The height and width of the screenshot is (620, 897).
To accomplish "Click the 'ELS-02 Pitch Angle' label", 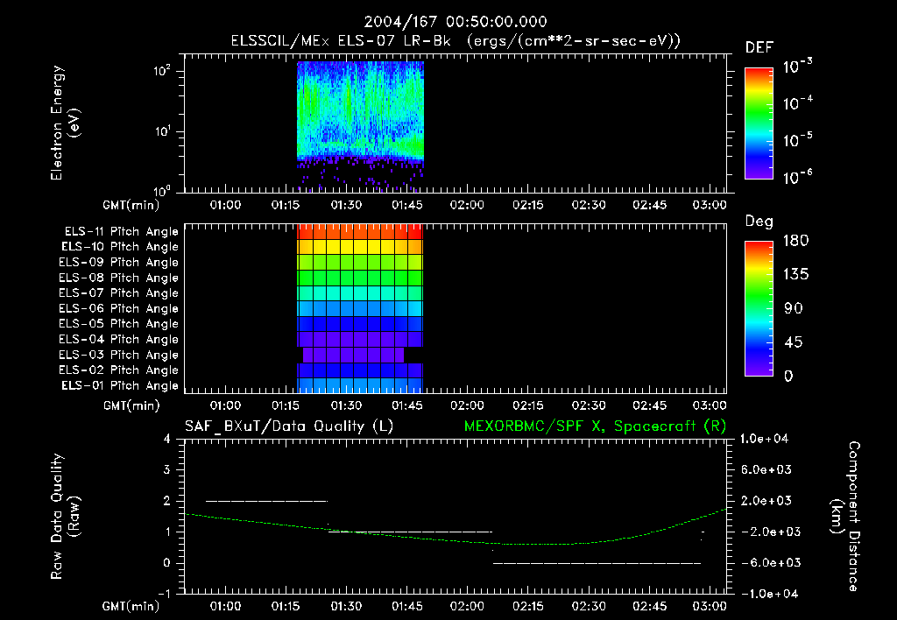I will coord(119,370).
